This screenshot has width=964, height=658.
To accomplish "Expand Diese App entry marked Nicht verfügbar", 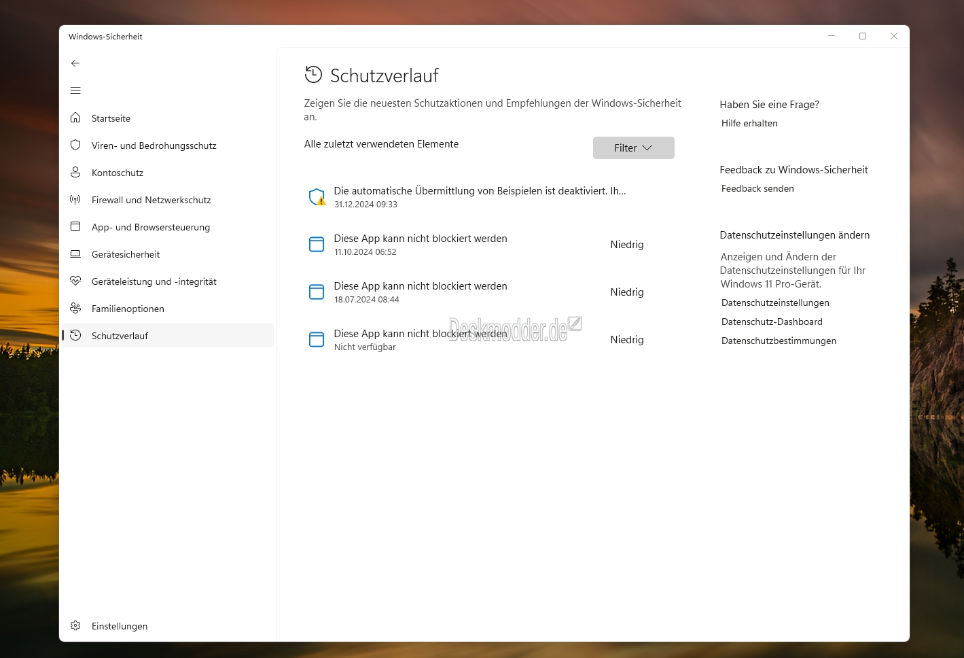I will (x=489, y=340).
